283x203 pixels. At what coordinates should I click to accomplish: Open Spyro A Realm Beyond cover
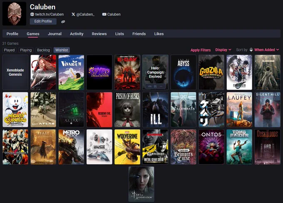pos(99,72)
